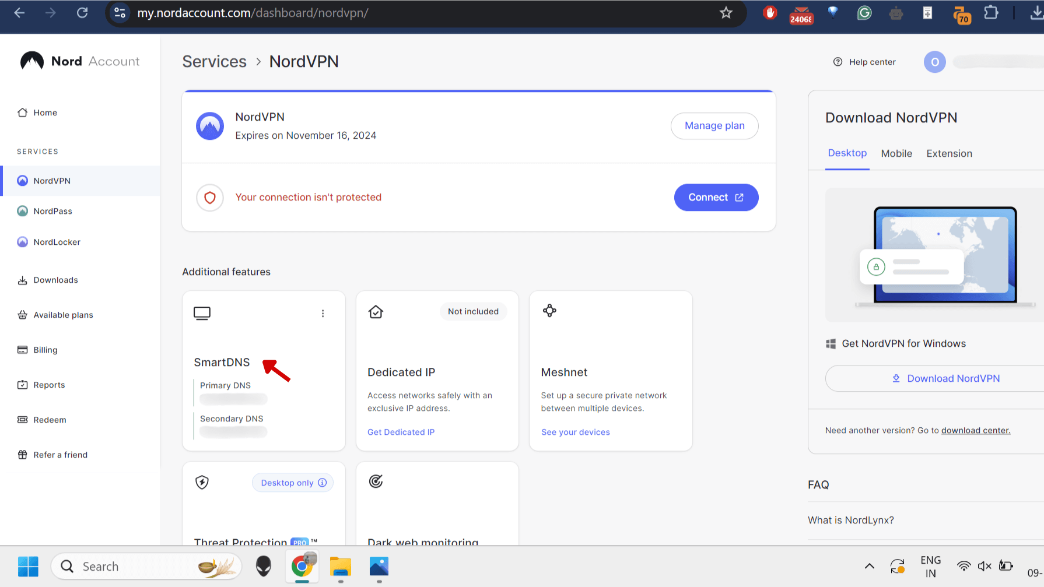
Task: Open Refer a friend page
Action: 52,455
